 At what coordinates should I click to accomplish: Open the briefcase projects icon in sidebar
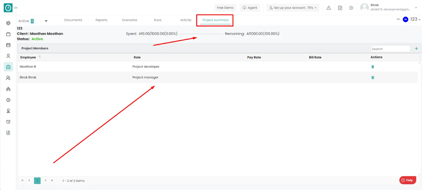pos(8,67)
